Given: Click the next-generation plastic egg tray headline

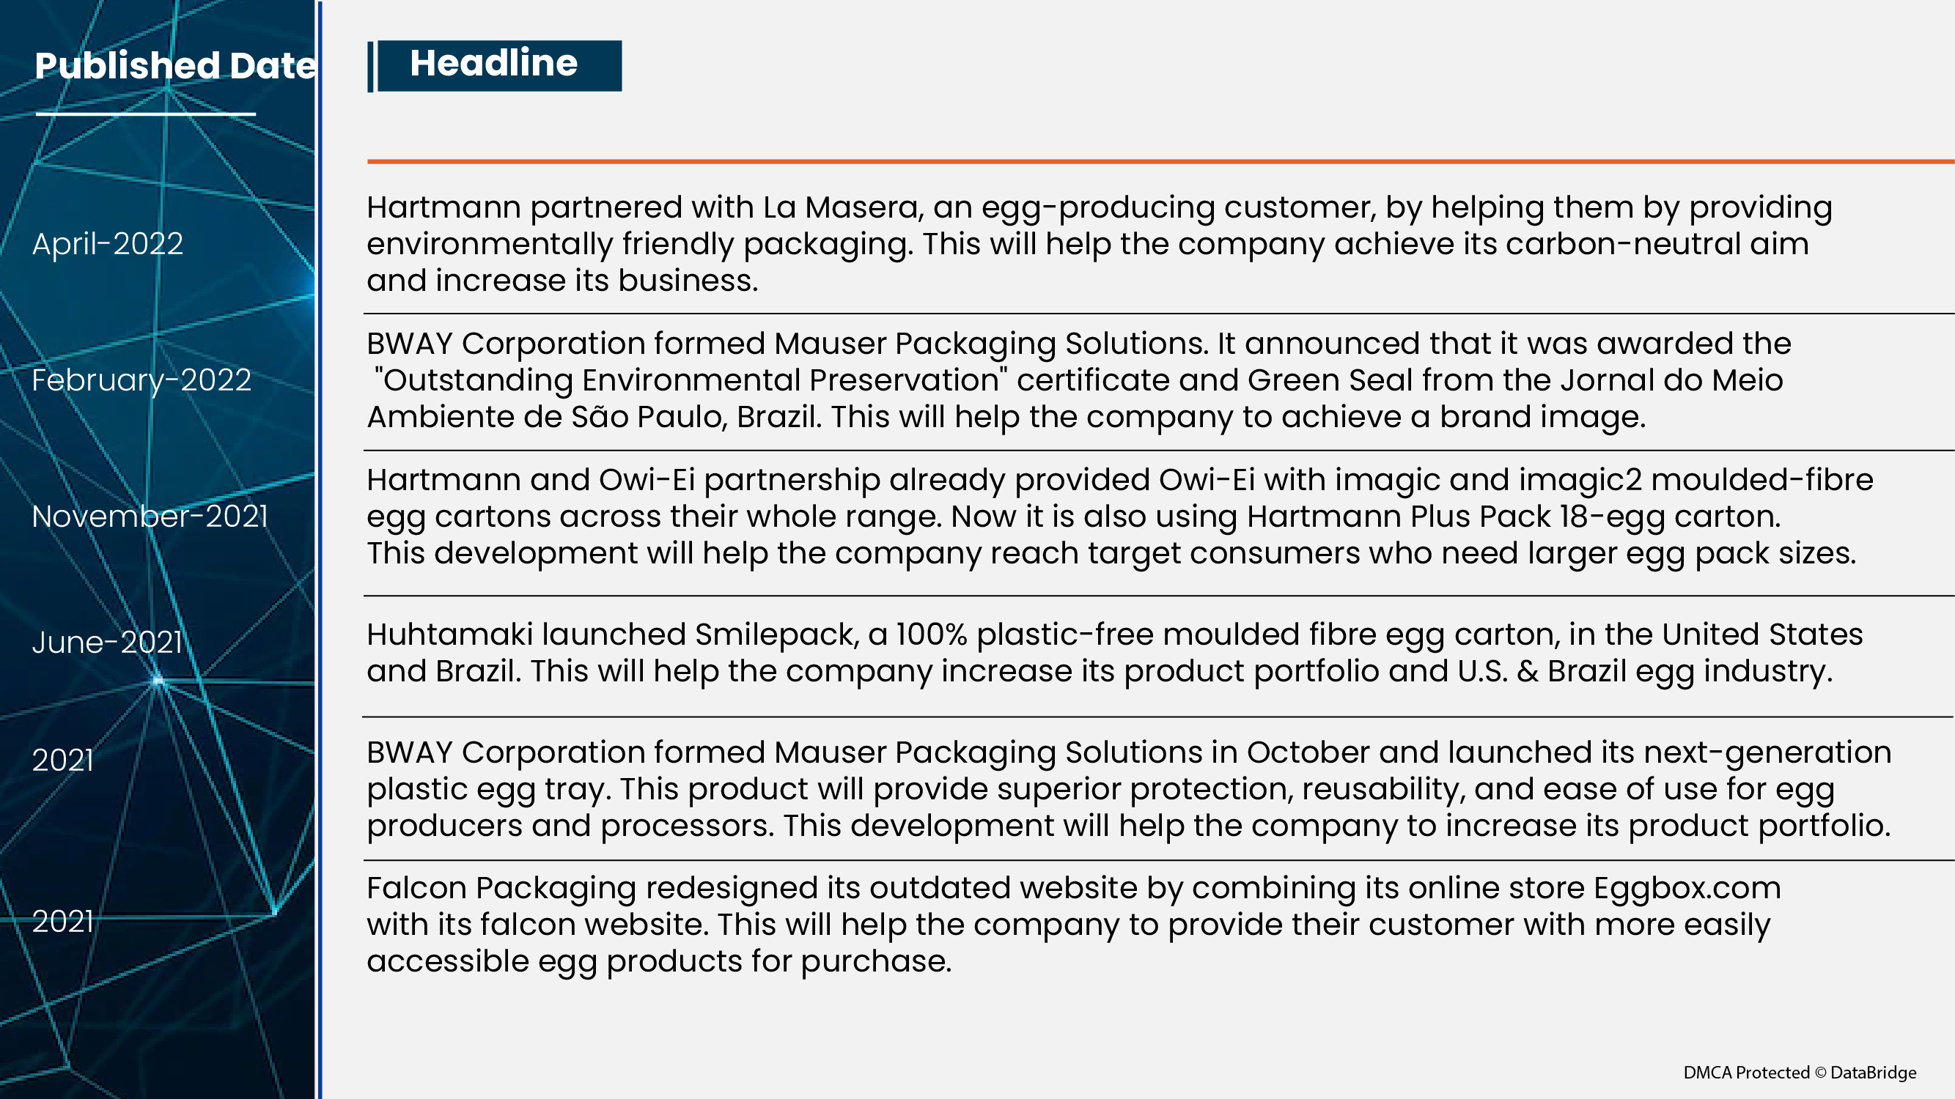Looking at the screenshot, I should click(1127, 789).
